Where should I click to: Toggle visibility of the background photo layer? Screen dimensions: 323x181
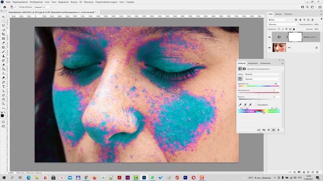tap(270, 48)
